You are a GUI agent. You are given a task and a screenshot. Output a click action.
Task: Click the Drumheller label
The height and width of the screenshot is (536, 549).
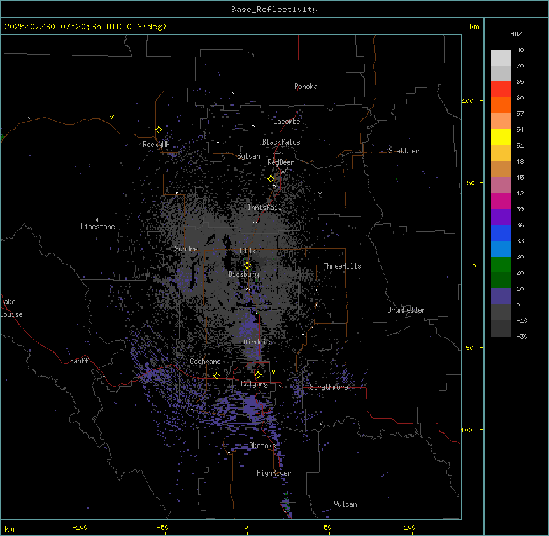tap(406, 310)
